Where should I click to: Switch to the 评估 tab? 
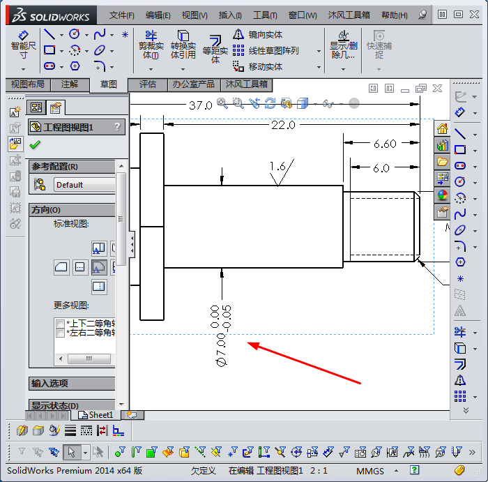(148, 84)
